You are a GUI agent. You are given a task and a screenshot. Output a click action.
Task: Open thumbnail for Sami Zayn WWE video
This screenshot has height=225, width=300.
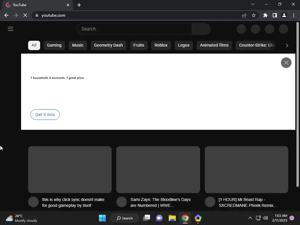158,170
